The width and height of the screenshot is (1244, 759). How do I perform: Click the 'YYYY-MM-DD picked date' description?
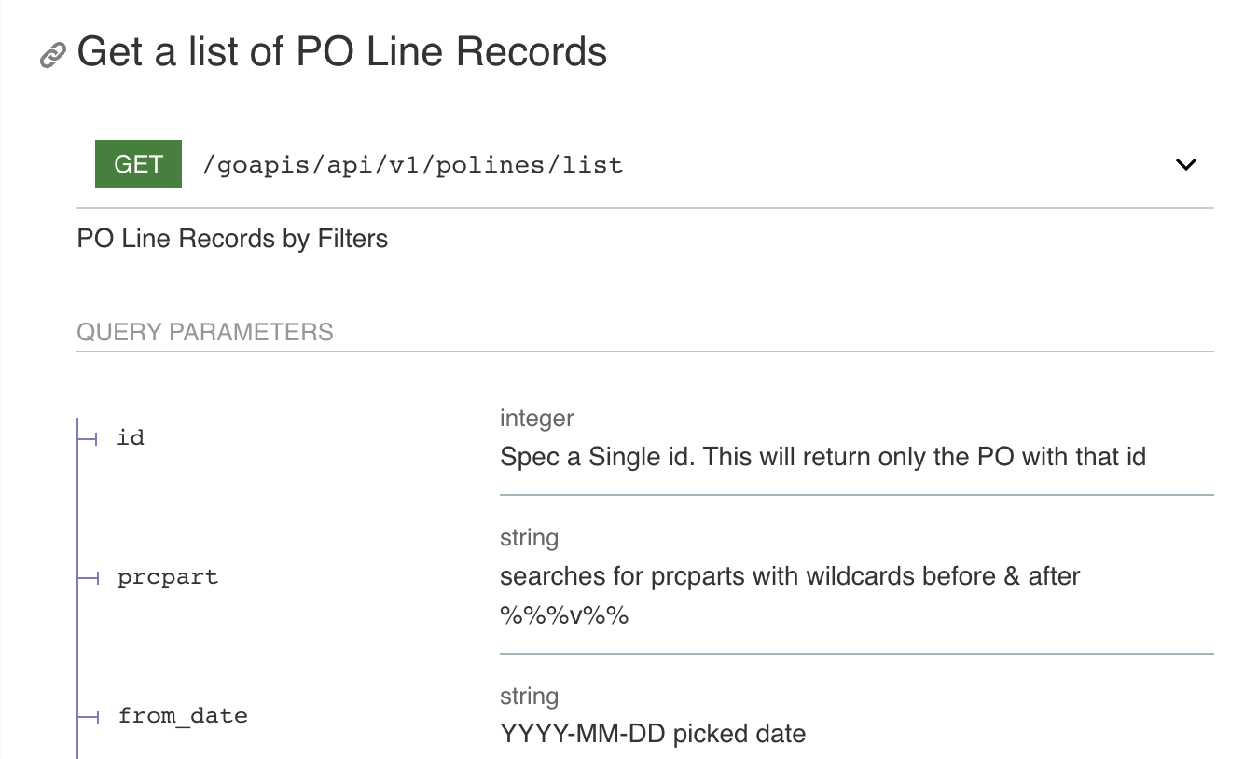pyautogui.click(x=653, y=734)
